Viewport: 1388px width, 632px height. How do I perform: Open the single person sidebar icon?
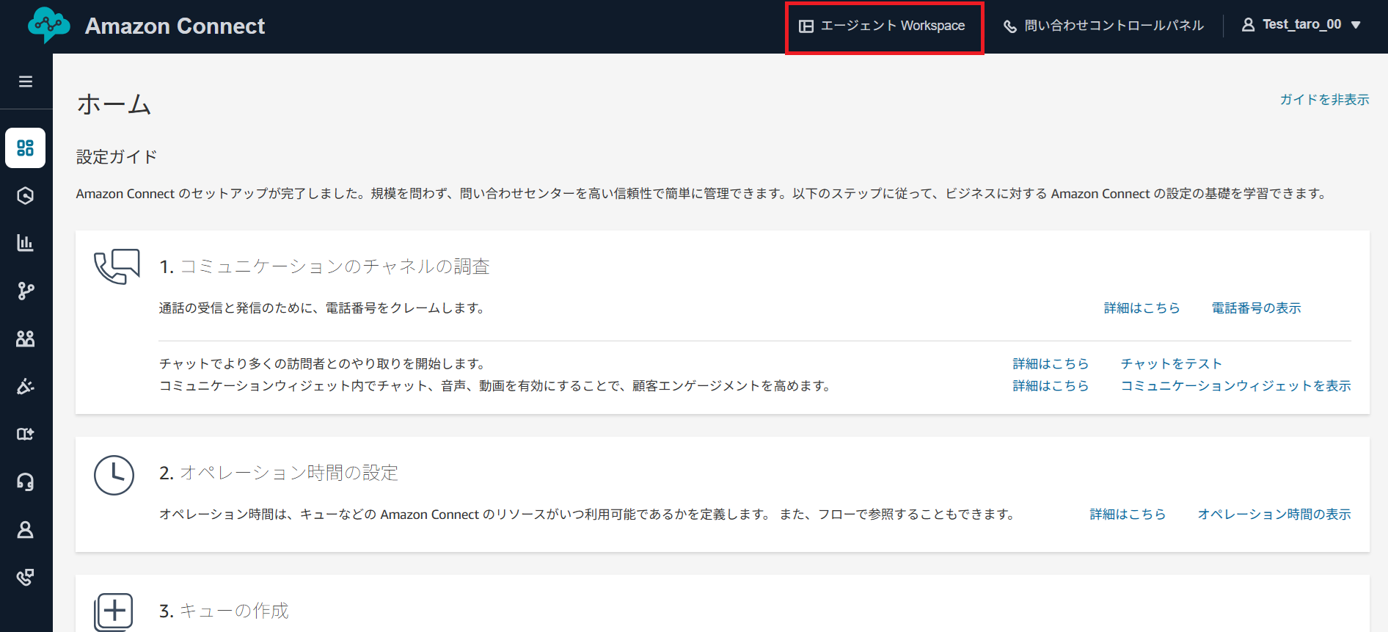coord(26,529)
